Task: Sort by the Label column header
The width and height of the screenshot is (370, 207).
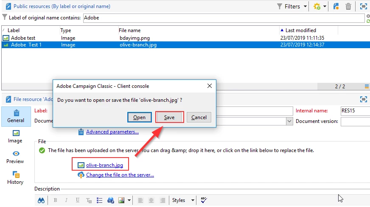Action: point(14,30)
